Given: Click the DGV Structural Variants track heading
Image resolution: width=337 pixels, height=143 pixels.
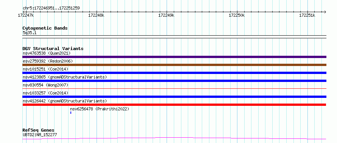Looking at the screenshot, I should point(53,49).
